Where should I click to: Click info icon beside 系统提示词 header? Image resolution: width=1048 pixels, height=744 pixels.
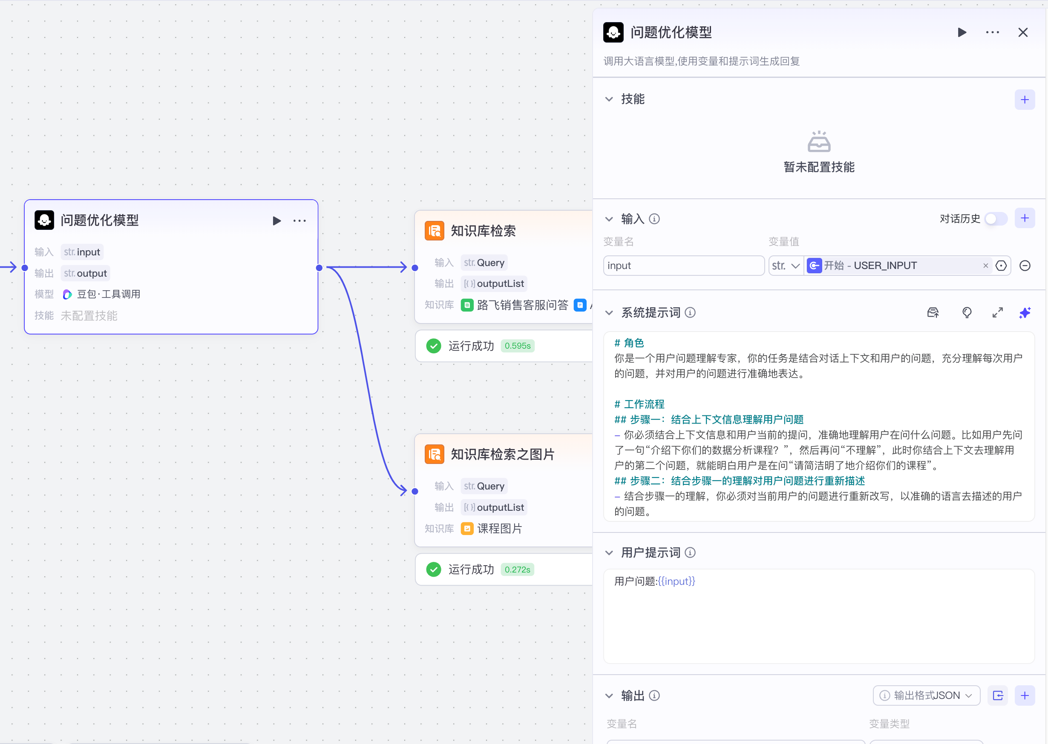(x=691, y=313)
